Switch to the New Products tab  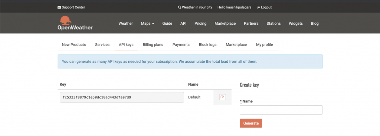[74, 45]
